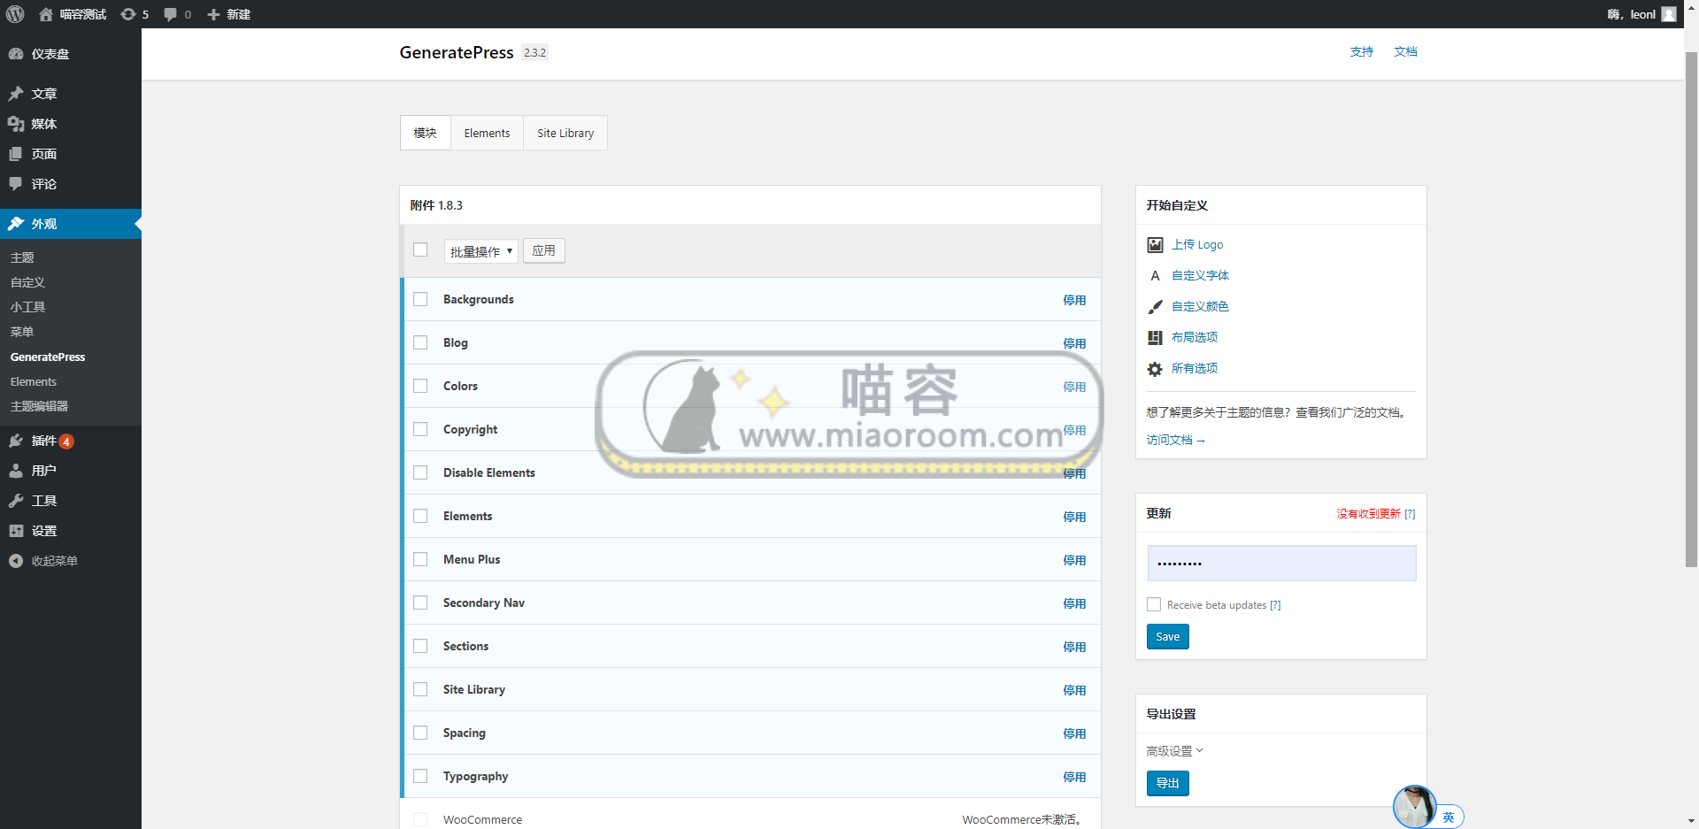Open the comments bubble in admin bar
Screen dimensions: 1699x829
171,14
